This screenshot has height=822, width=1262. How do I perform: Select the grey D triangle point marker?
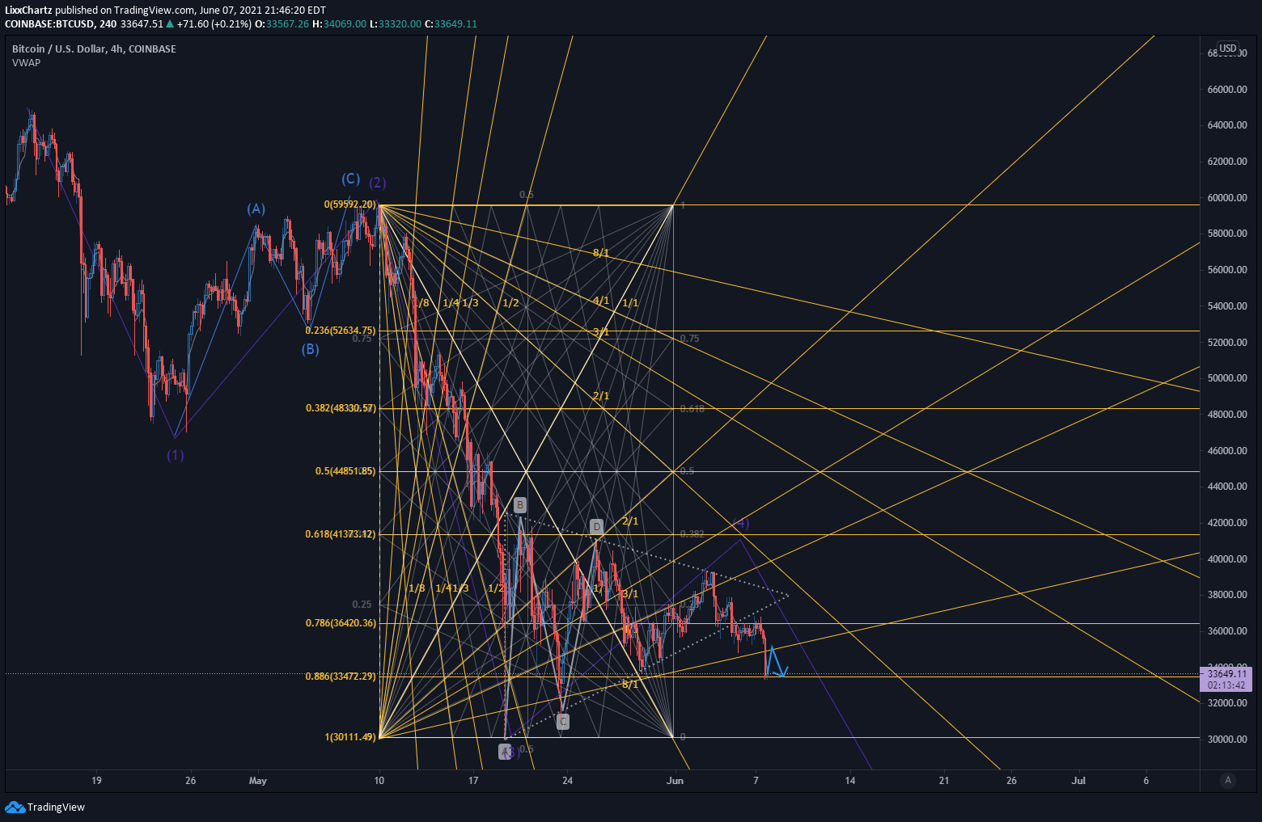597,527
